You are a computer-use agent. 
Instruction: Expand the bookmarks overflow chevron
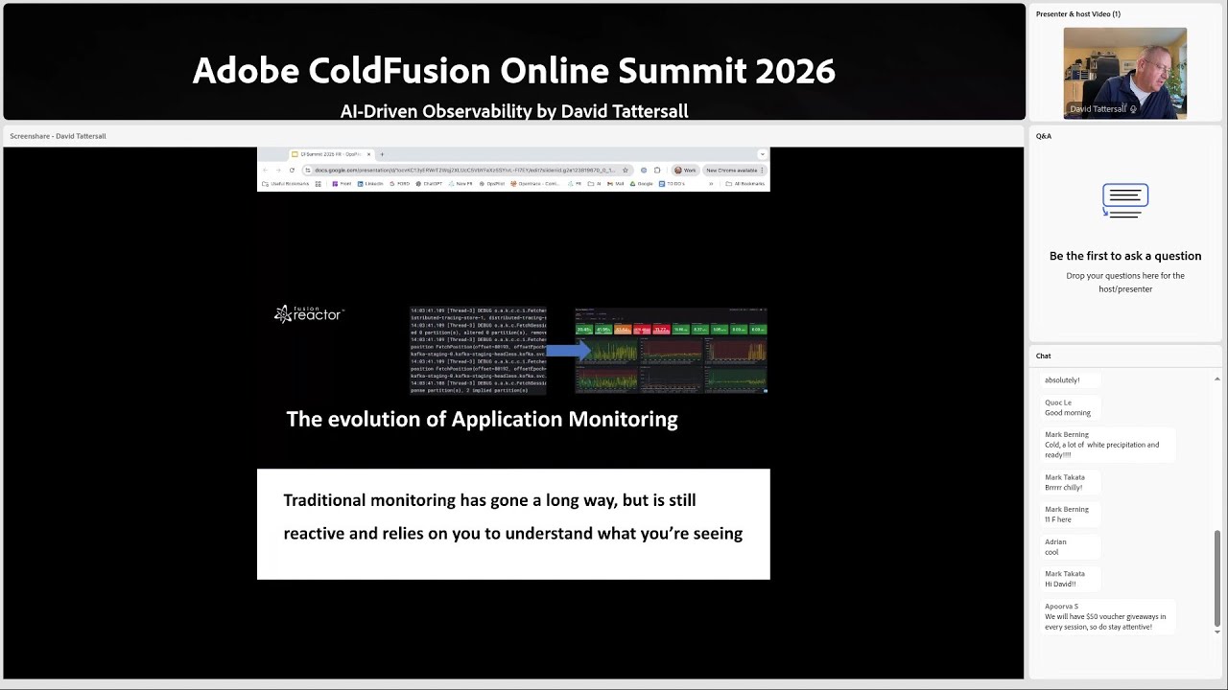click(711, 183)
